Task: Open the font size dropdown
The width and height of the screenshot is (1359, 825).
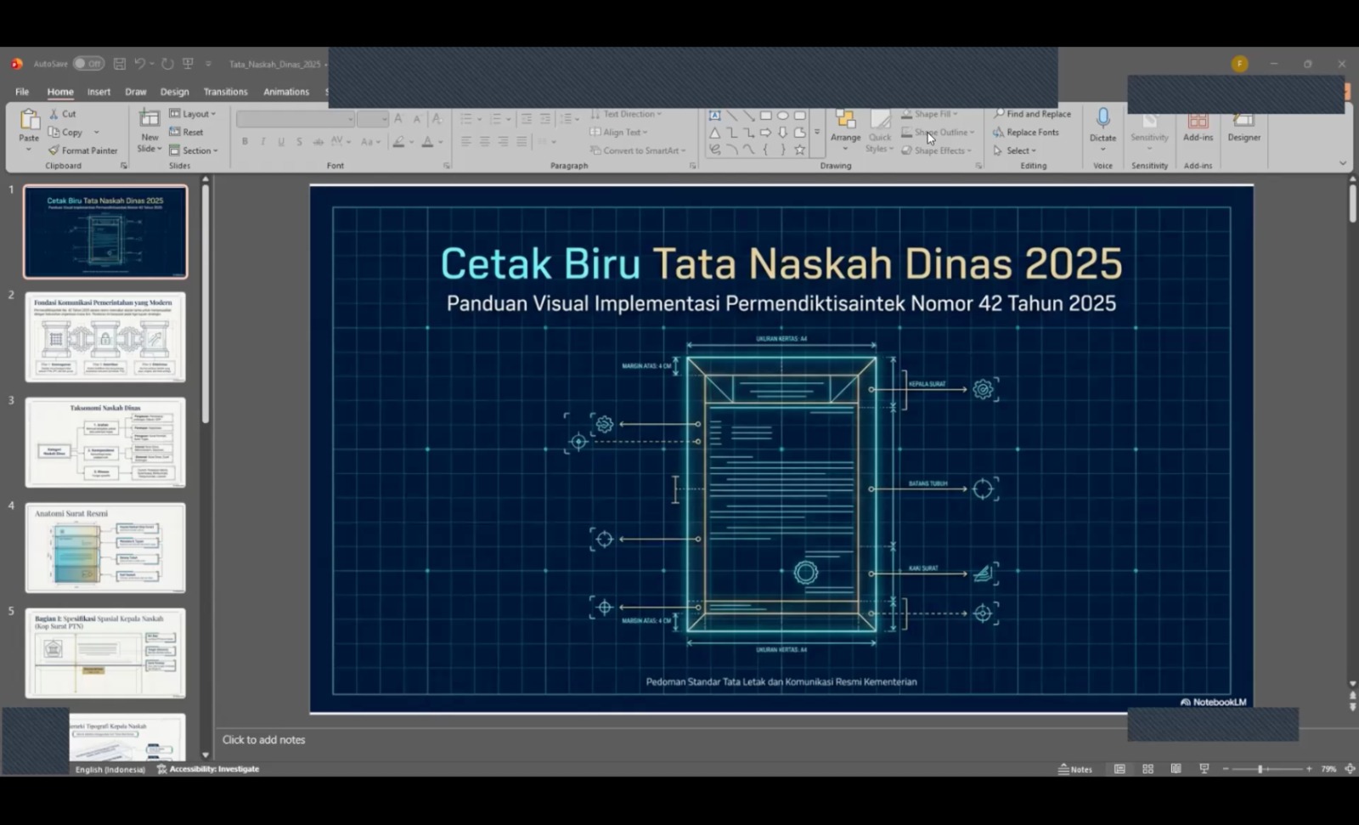Action: coord(385,119)
